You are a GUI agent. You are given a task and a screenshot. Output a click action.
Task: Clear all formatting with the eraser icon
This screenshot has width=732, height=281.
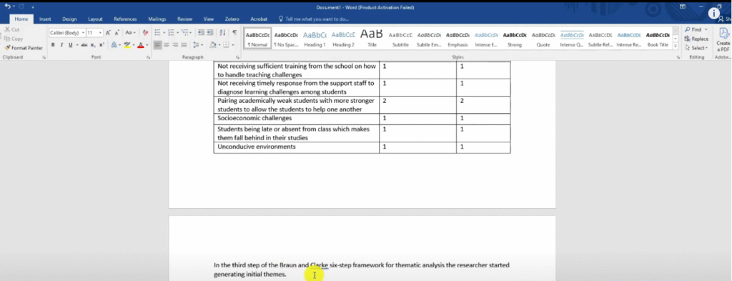pyautogui.click(x=145, y=33)
